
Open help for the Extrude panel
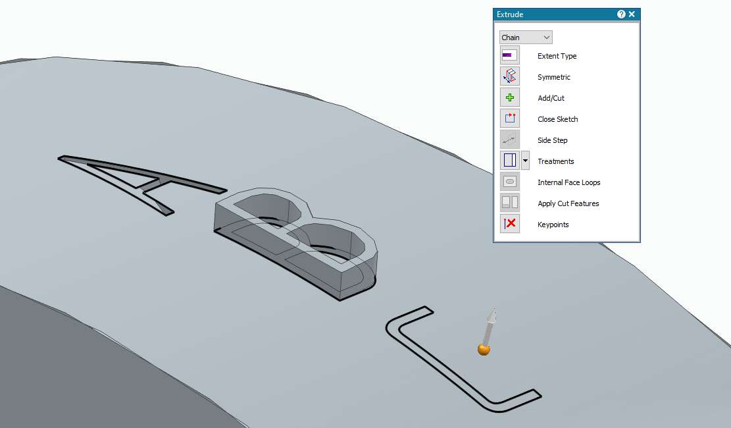point(621,14)
